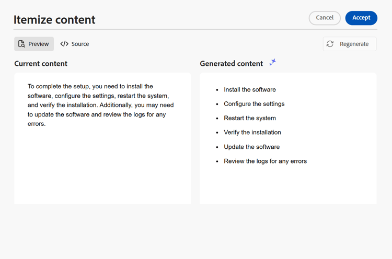Click the Current content heading
The image size is (392, 259).
tap(41, 64)
